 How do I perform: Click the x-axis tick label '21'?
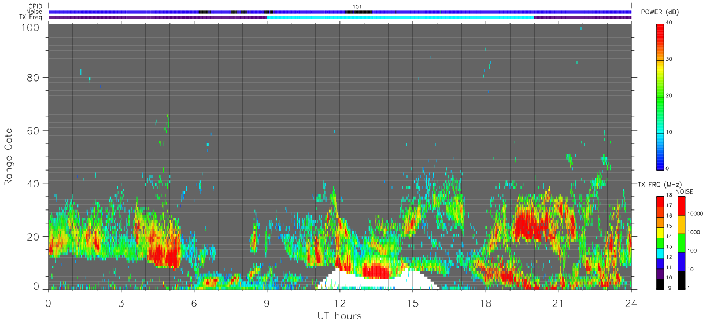point(558,303)
